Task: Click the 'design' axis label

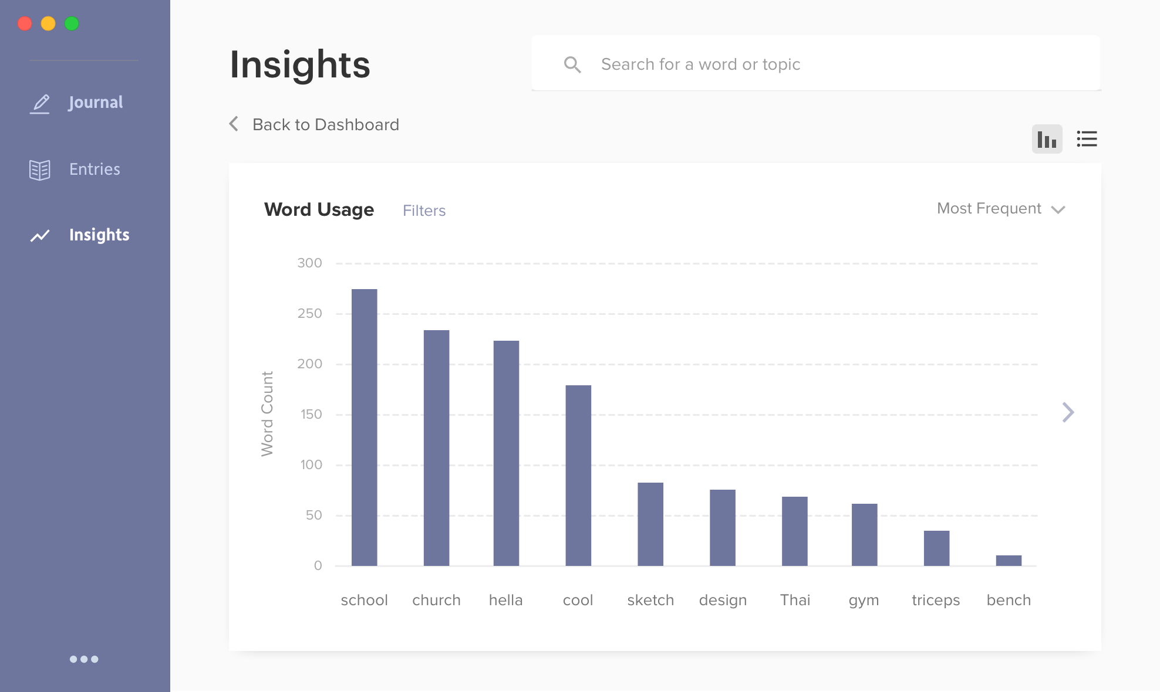Action: click(x=723, y=601)
